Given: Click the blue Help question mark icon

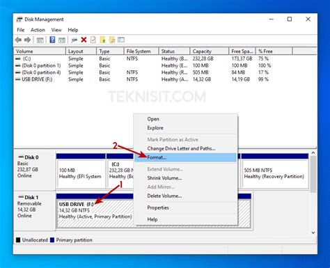Looking at the screenshot, I should coord(52,40).
